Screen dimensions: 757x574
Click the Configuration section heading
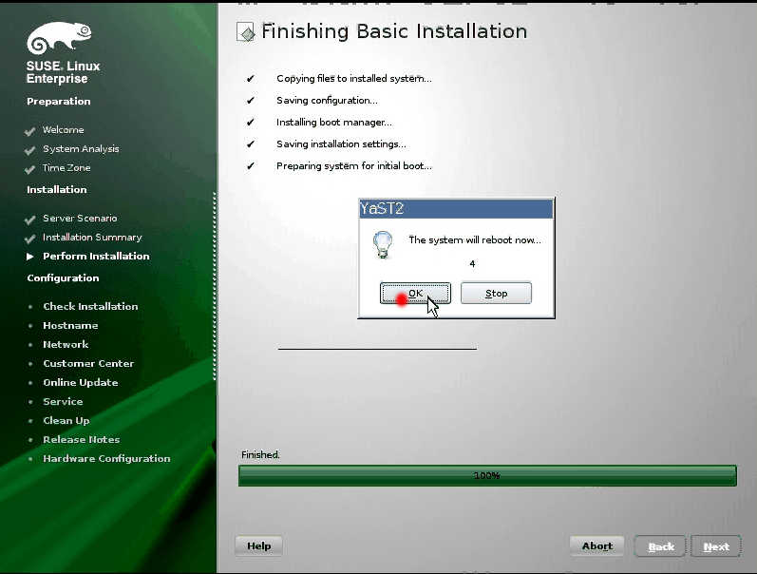pos(63,277)
